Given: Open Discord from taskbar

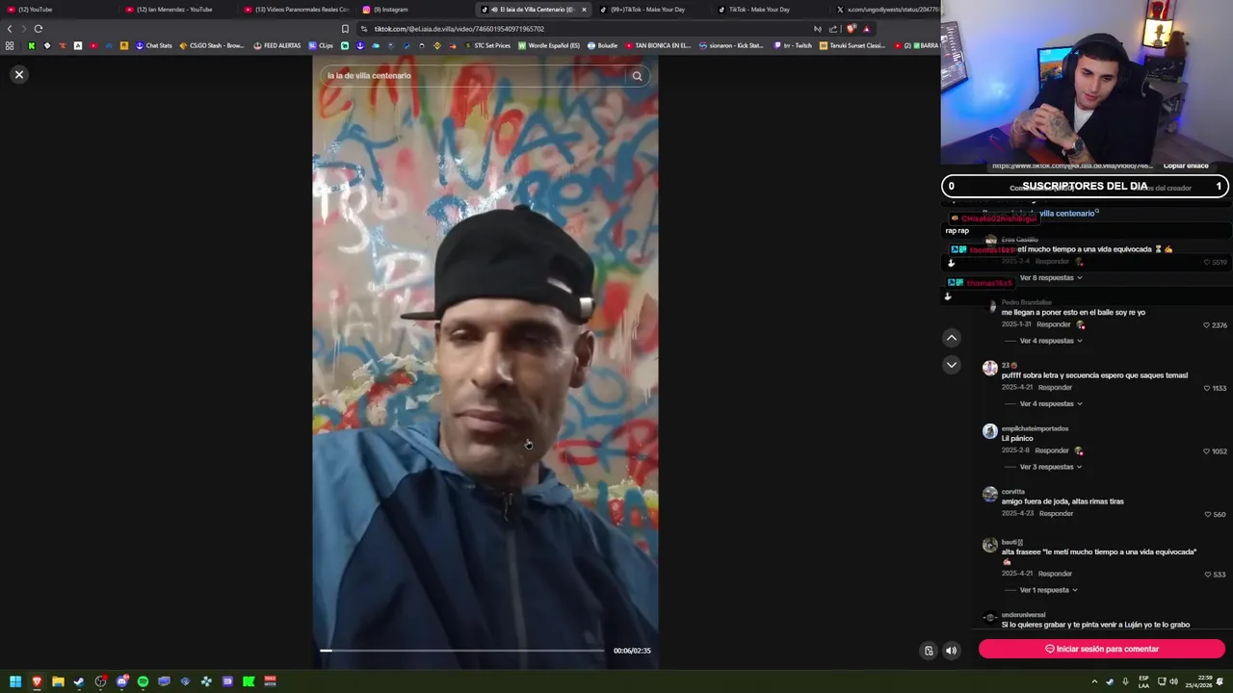Looking at the screenshot, I should (121, 681).
